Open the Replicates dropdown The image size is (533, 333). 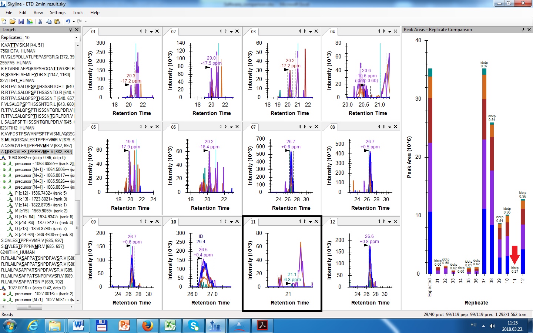coord(77,38)
